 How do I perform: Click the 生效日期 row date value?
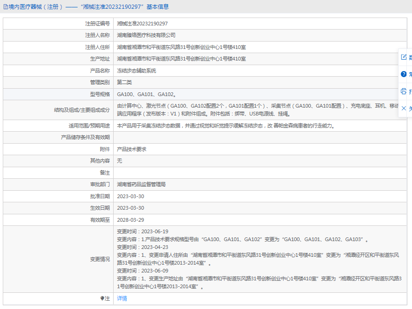click(131, 208)
